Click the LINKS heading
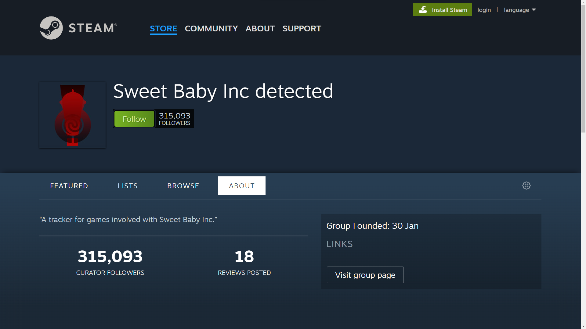This screenshot has width=586, height=329. (339, 244)
